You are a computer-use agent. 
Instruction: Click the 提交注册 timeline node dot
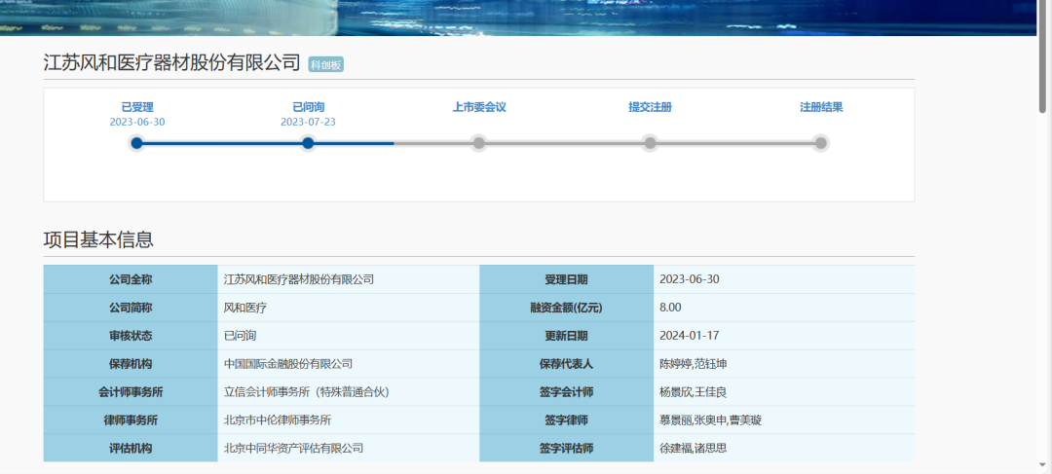(x=650, y=143)
